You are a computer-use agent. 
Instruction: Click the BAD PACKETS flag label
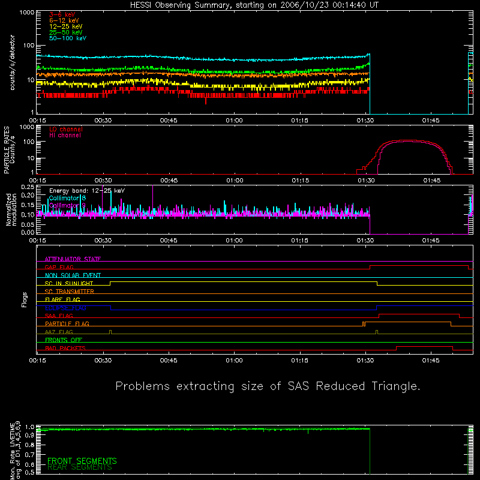tap(65, 348)
